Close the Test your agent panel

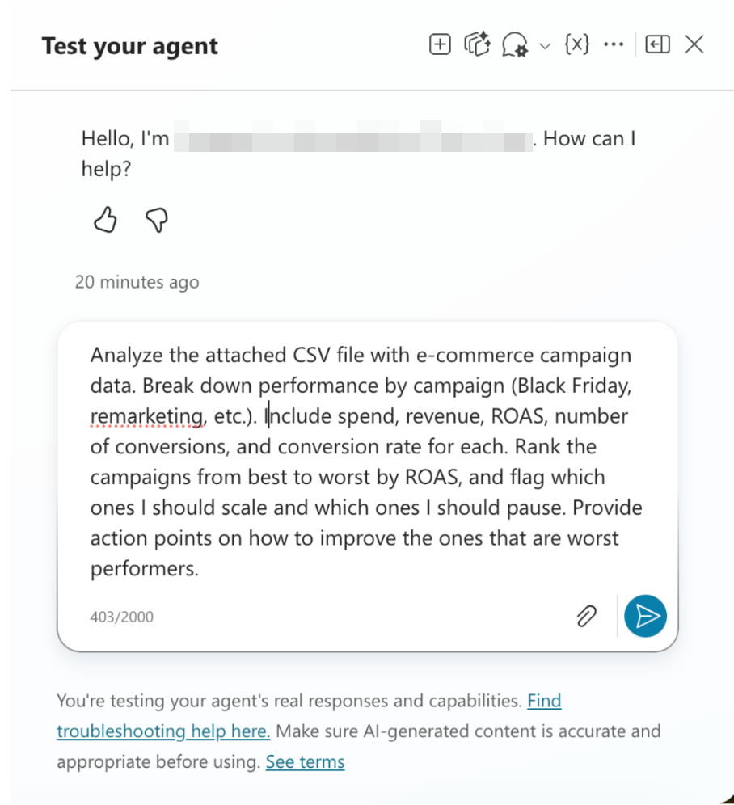pos(694,44)
